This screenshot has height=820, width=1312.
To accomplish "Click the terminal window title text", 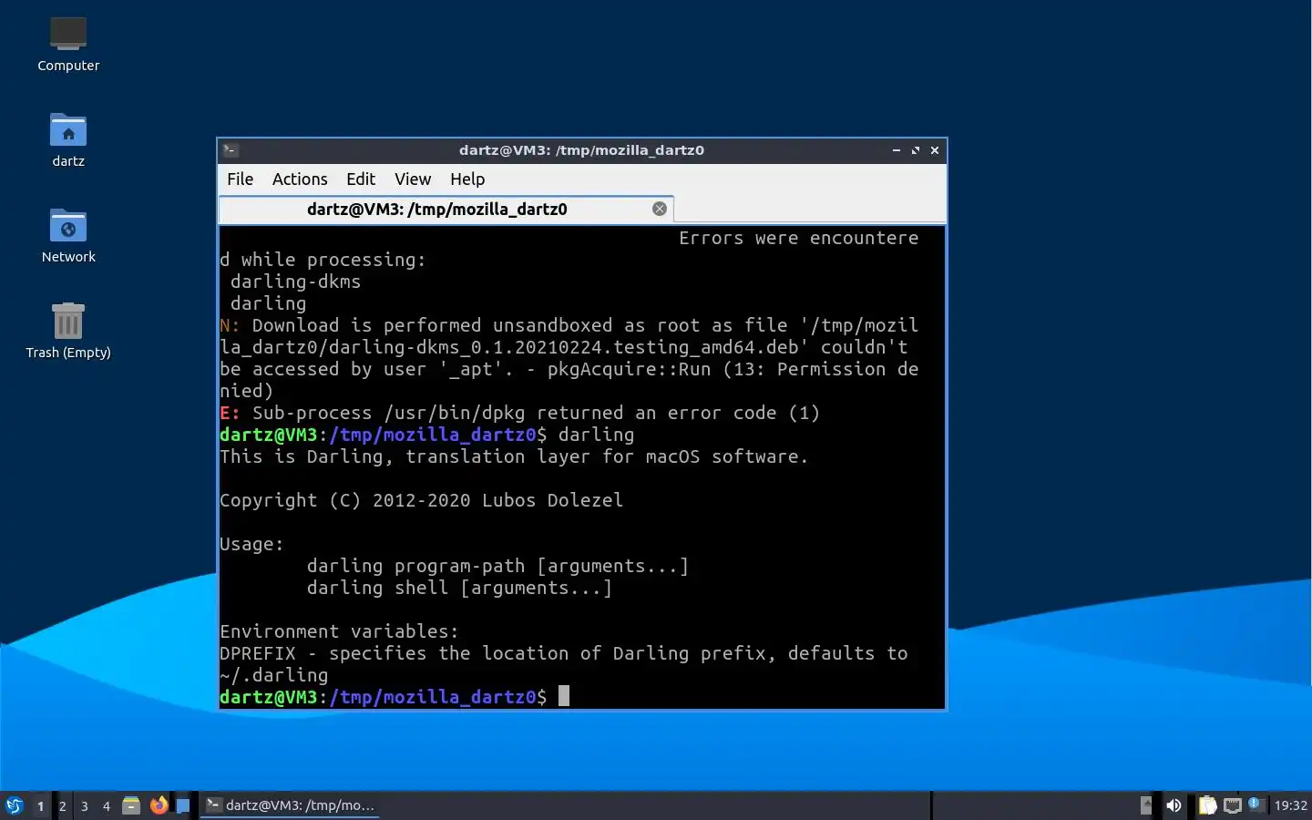I will click(x=581, y=150).
